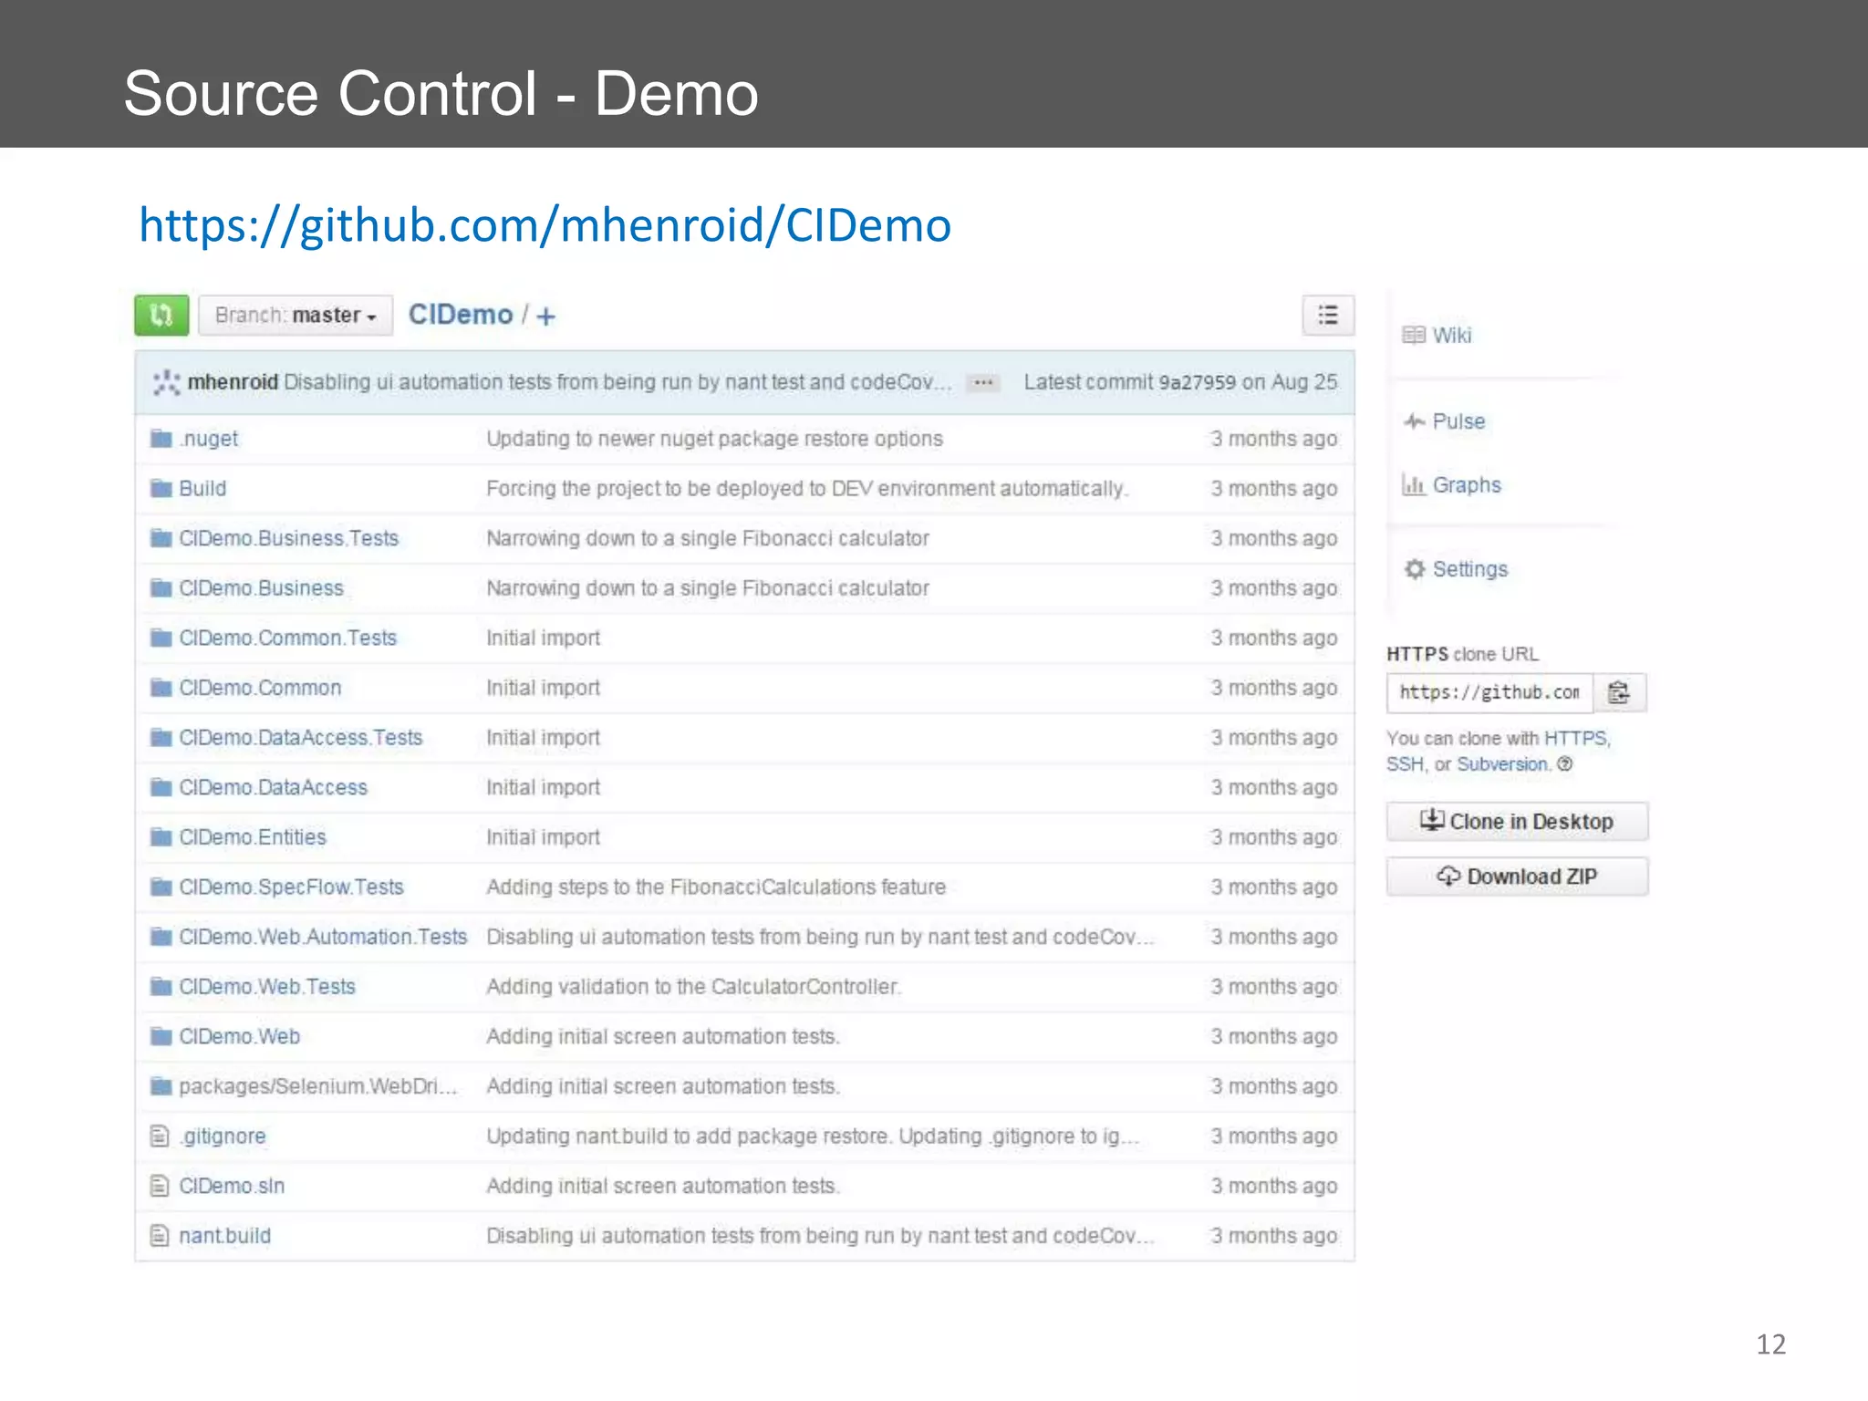Open the CIDemo.Web.Automation.Tests folder
This screenshot has height=1401, width=1868.
pos(323,937)
